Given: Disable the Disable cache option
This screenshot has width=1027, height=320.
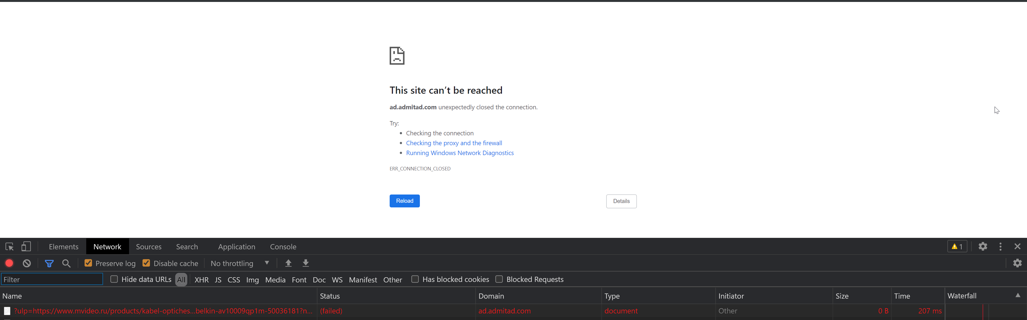Looking at the screenshot, I should click(146, 263).
